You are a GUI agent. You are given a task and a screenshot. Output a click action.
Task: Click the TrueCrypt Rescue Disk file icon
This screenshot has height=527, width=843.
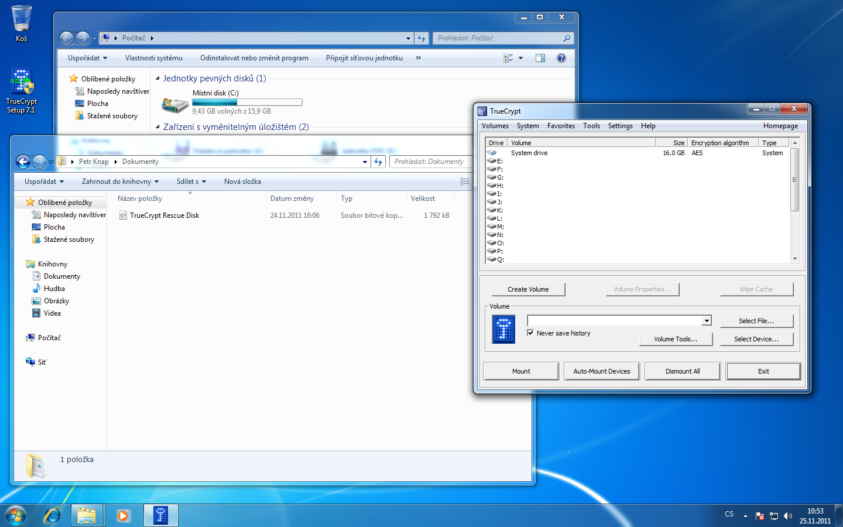(123, 215)
